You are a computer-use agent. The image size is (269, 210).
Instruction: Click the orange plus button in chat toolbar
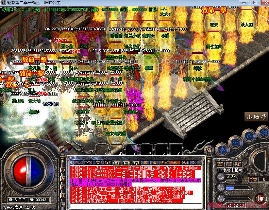pyautogui.click(x=174, y=162)
